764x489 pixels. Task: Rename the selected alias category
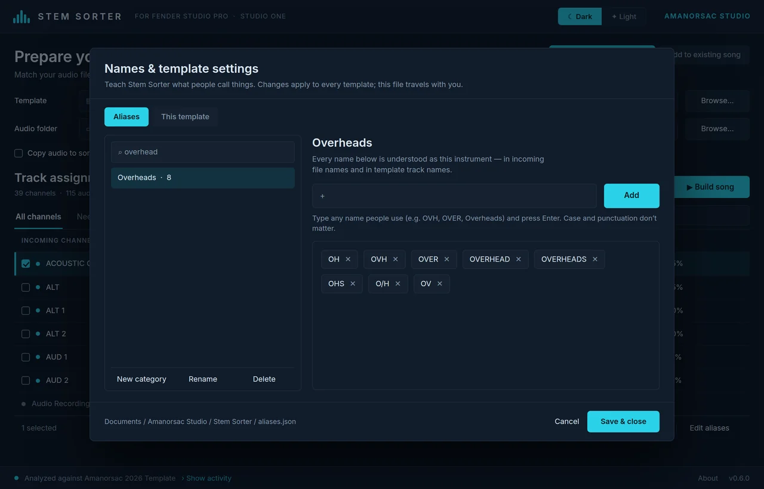pos(203,379)
